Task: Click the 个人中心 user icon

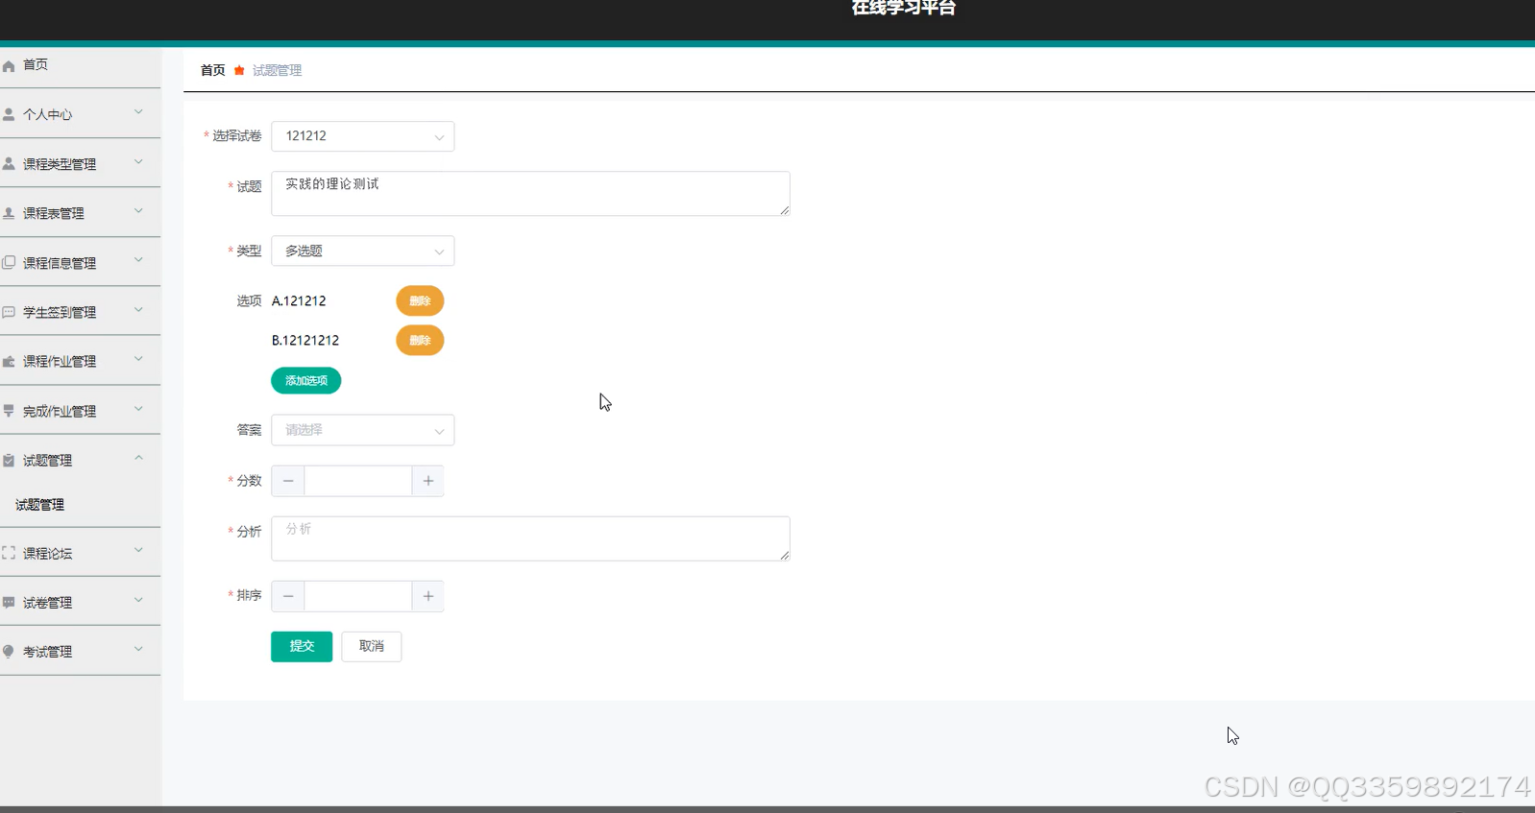Action: point(9,114)
